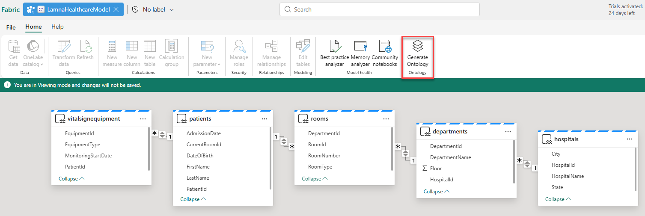Open the New parameter dropdown
The image size is (645, 216).
tap(207, 53)
